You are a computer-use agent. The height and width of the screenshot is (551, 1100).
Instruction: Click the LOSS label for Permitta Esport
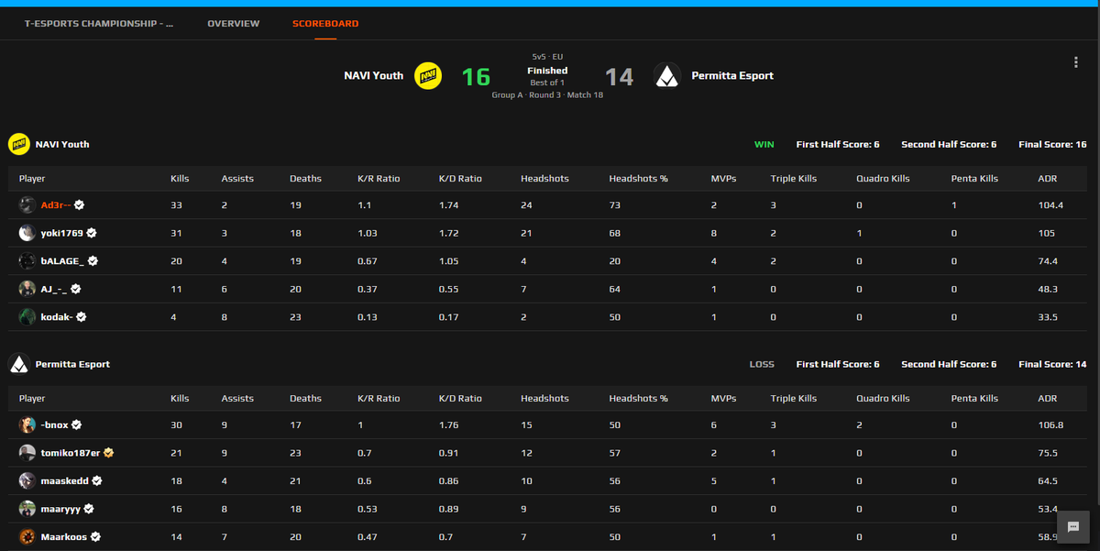click(x=762, y=364)
